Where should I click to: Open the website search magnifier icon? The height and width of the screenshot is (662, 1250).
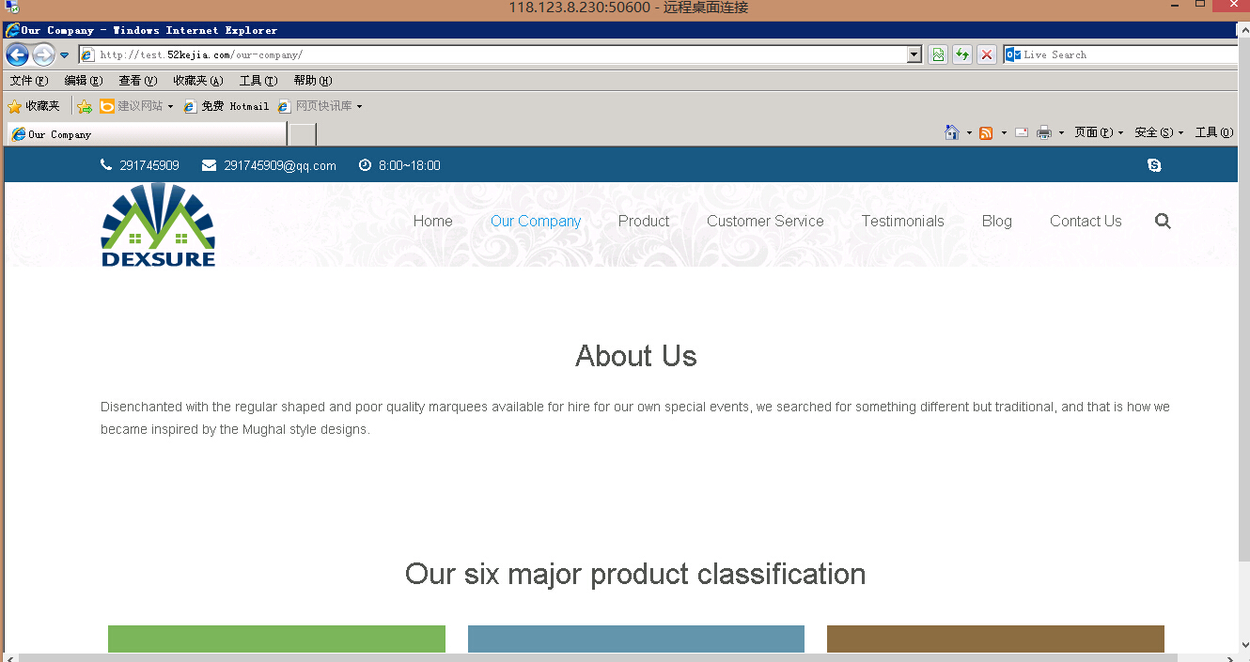click(1163, 222)
